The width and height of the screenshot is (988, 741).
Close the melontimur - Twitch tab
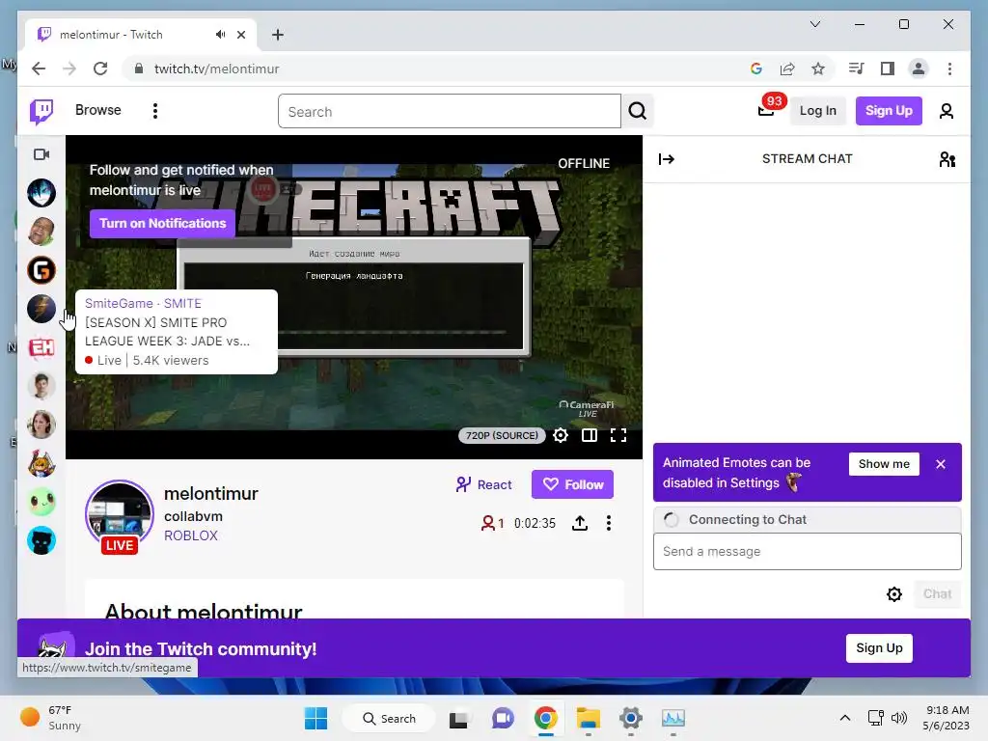[240, 35]
